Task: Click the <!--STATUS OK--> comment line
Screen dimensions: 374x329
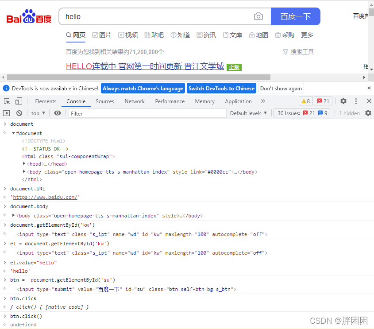Action: (45, 149)
